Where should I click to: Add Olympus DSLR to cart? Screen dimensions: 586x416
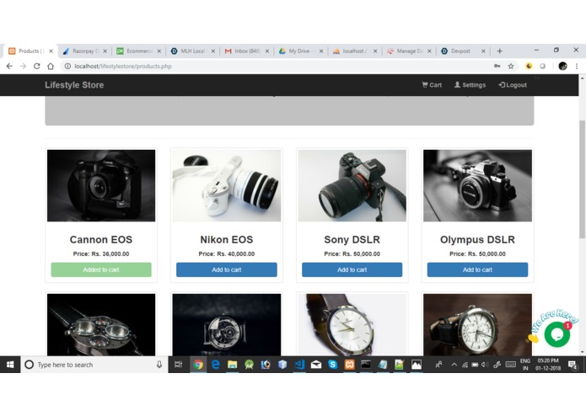point(477,269)
